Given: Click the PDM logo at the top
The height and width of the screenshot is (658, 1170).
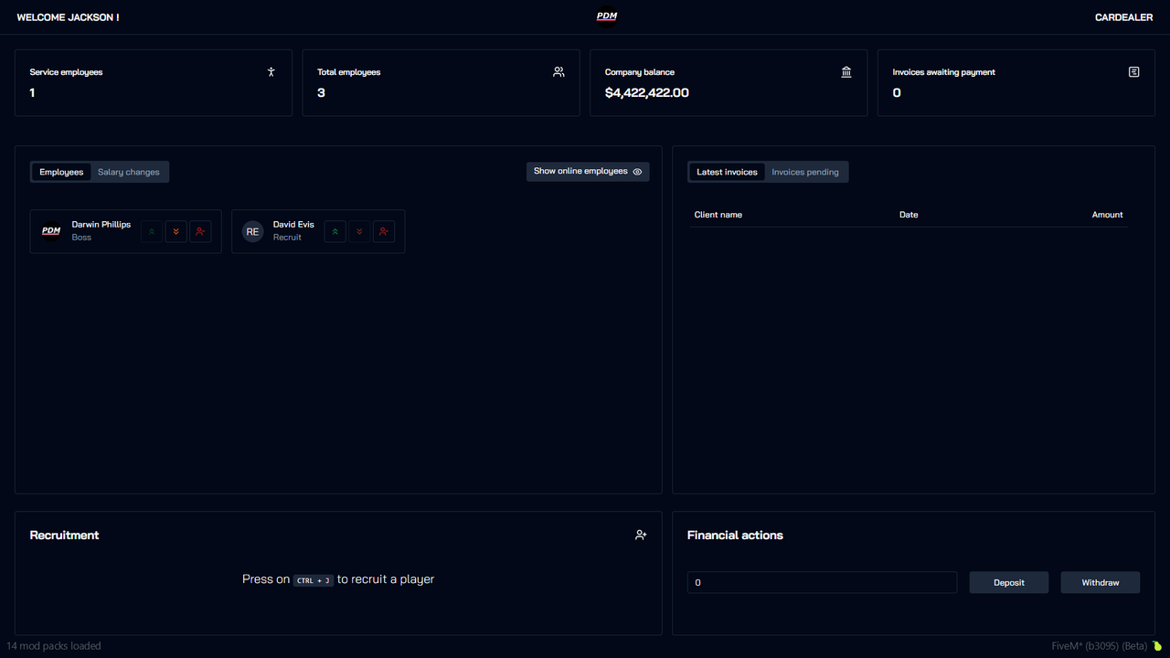Looking at the screenshot, I should pyautogui.click(x=606, y=16).
